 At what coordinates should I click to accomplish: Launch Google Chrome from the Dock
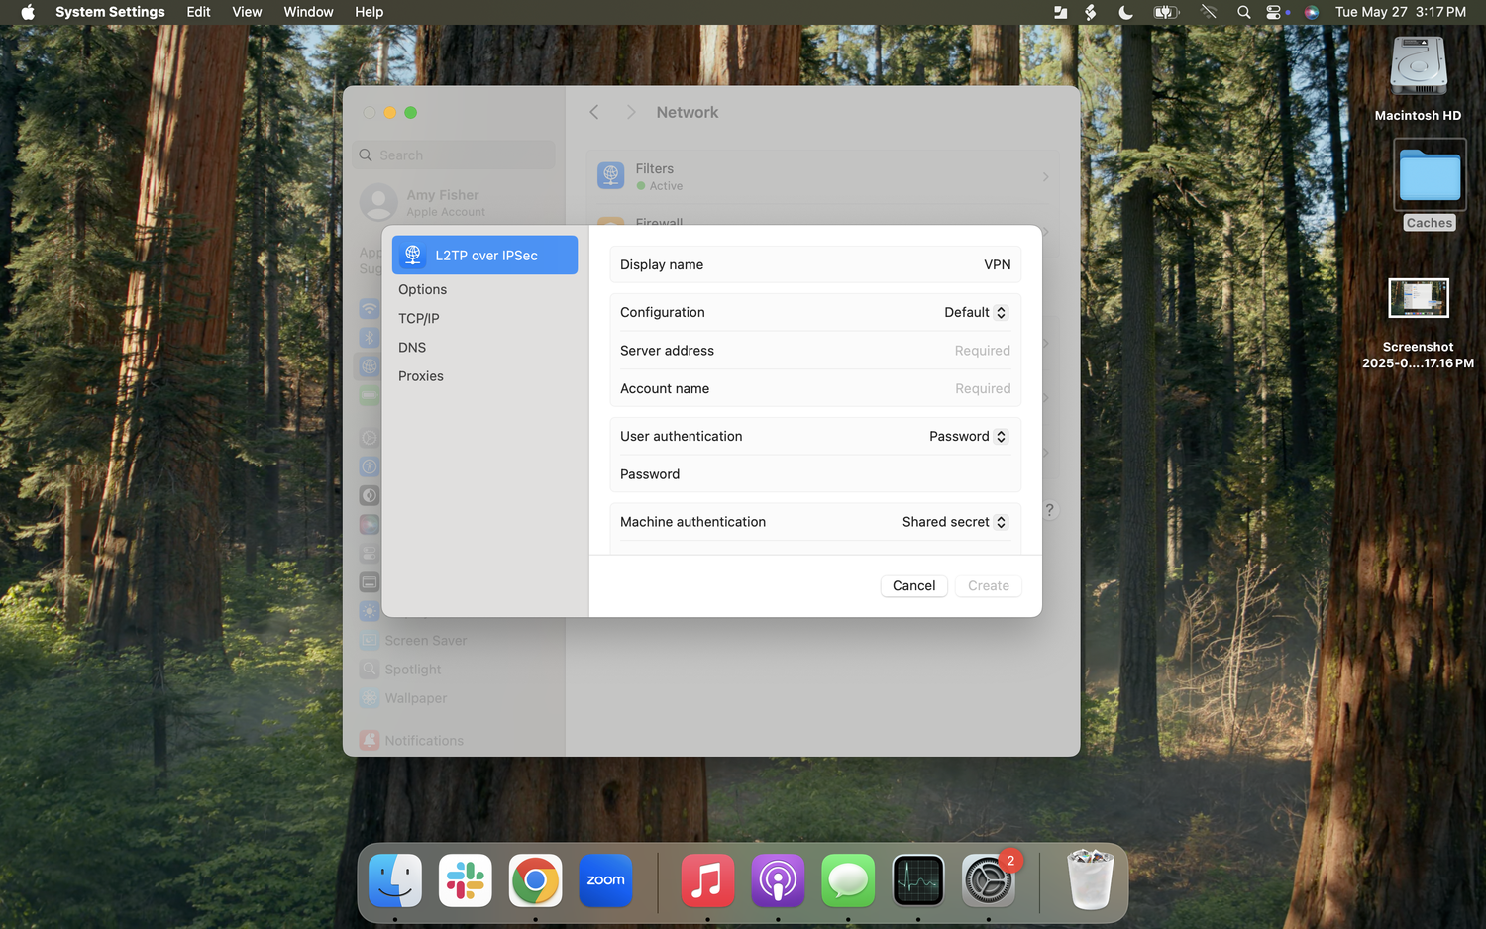535,880
